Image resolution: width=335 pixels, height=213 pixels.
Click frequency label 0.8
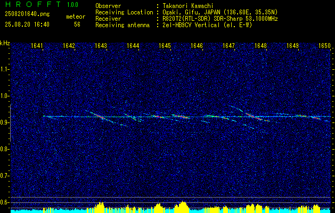[x=4, y=149]
